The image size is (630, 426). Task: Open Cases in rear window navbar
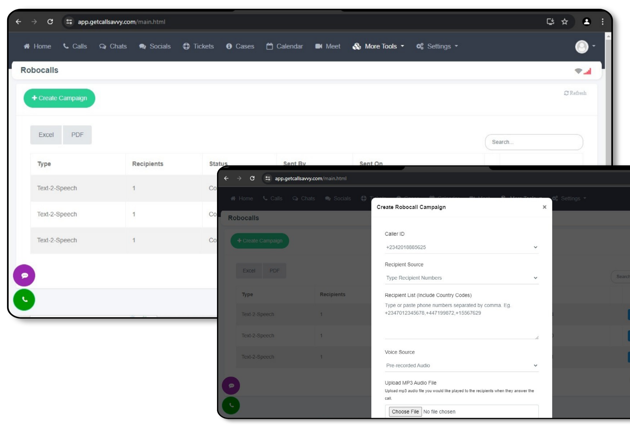[x=240, y=46]
